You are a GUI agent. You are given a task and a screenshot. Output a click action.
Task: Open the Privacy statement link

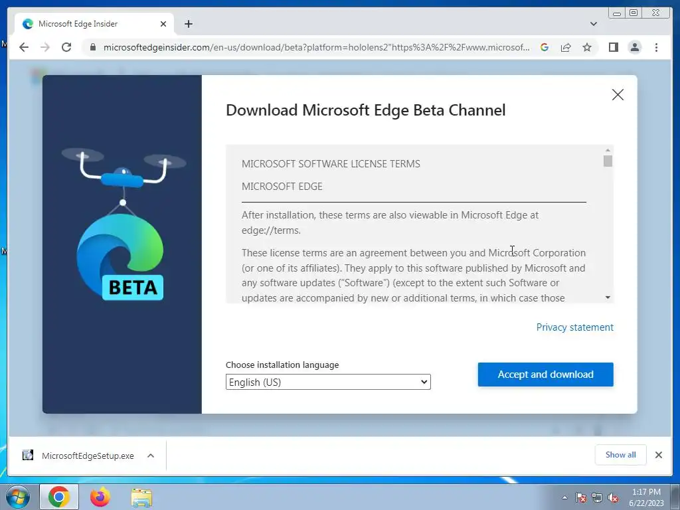tap(574, 327)
